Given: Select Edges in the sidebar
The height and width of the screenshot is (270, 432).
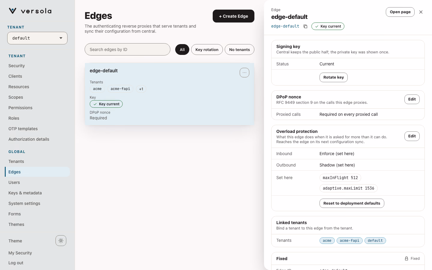Looking at the screenshot, I should pyautogui.click(x=37, y=172).
